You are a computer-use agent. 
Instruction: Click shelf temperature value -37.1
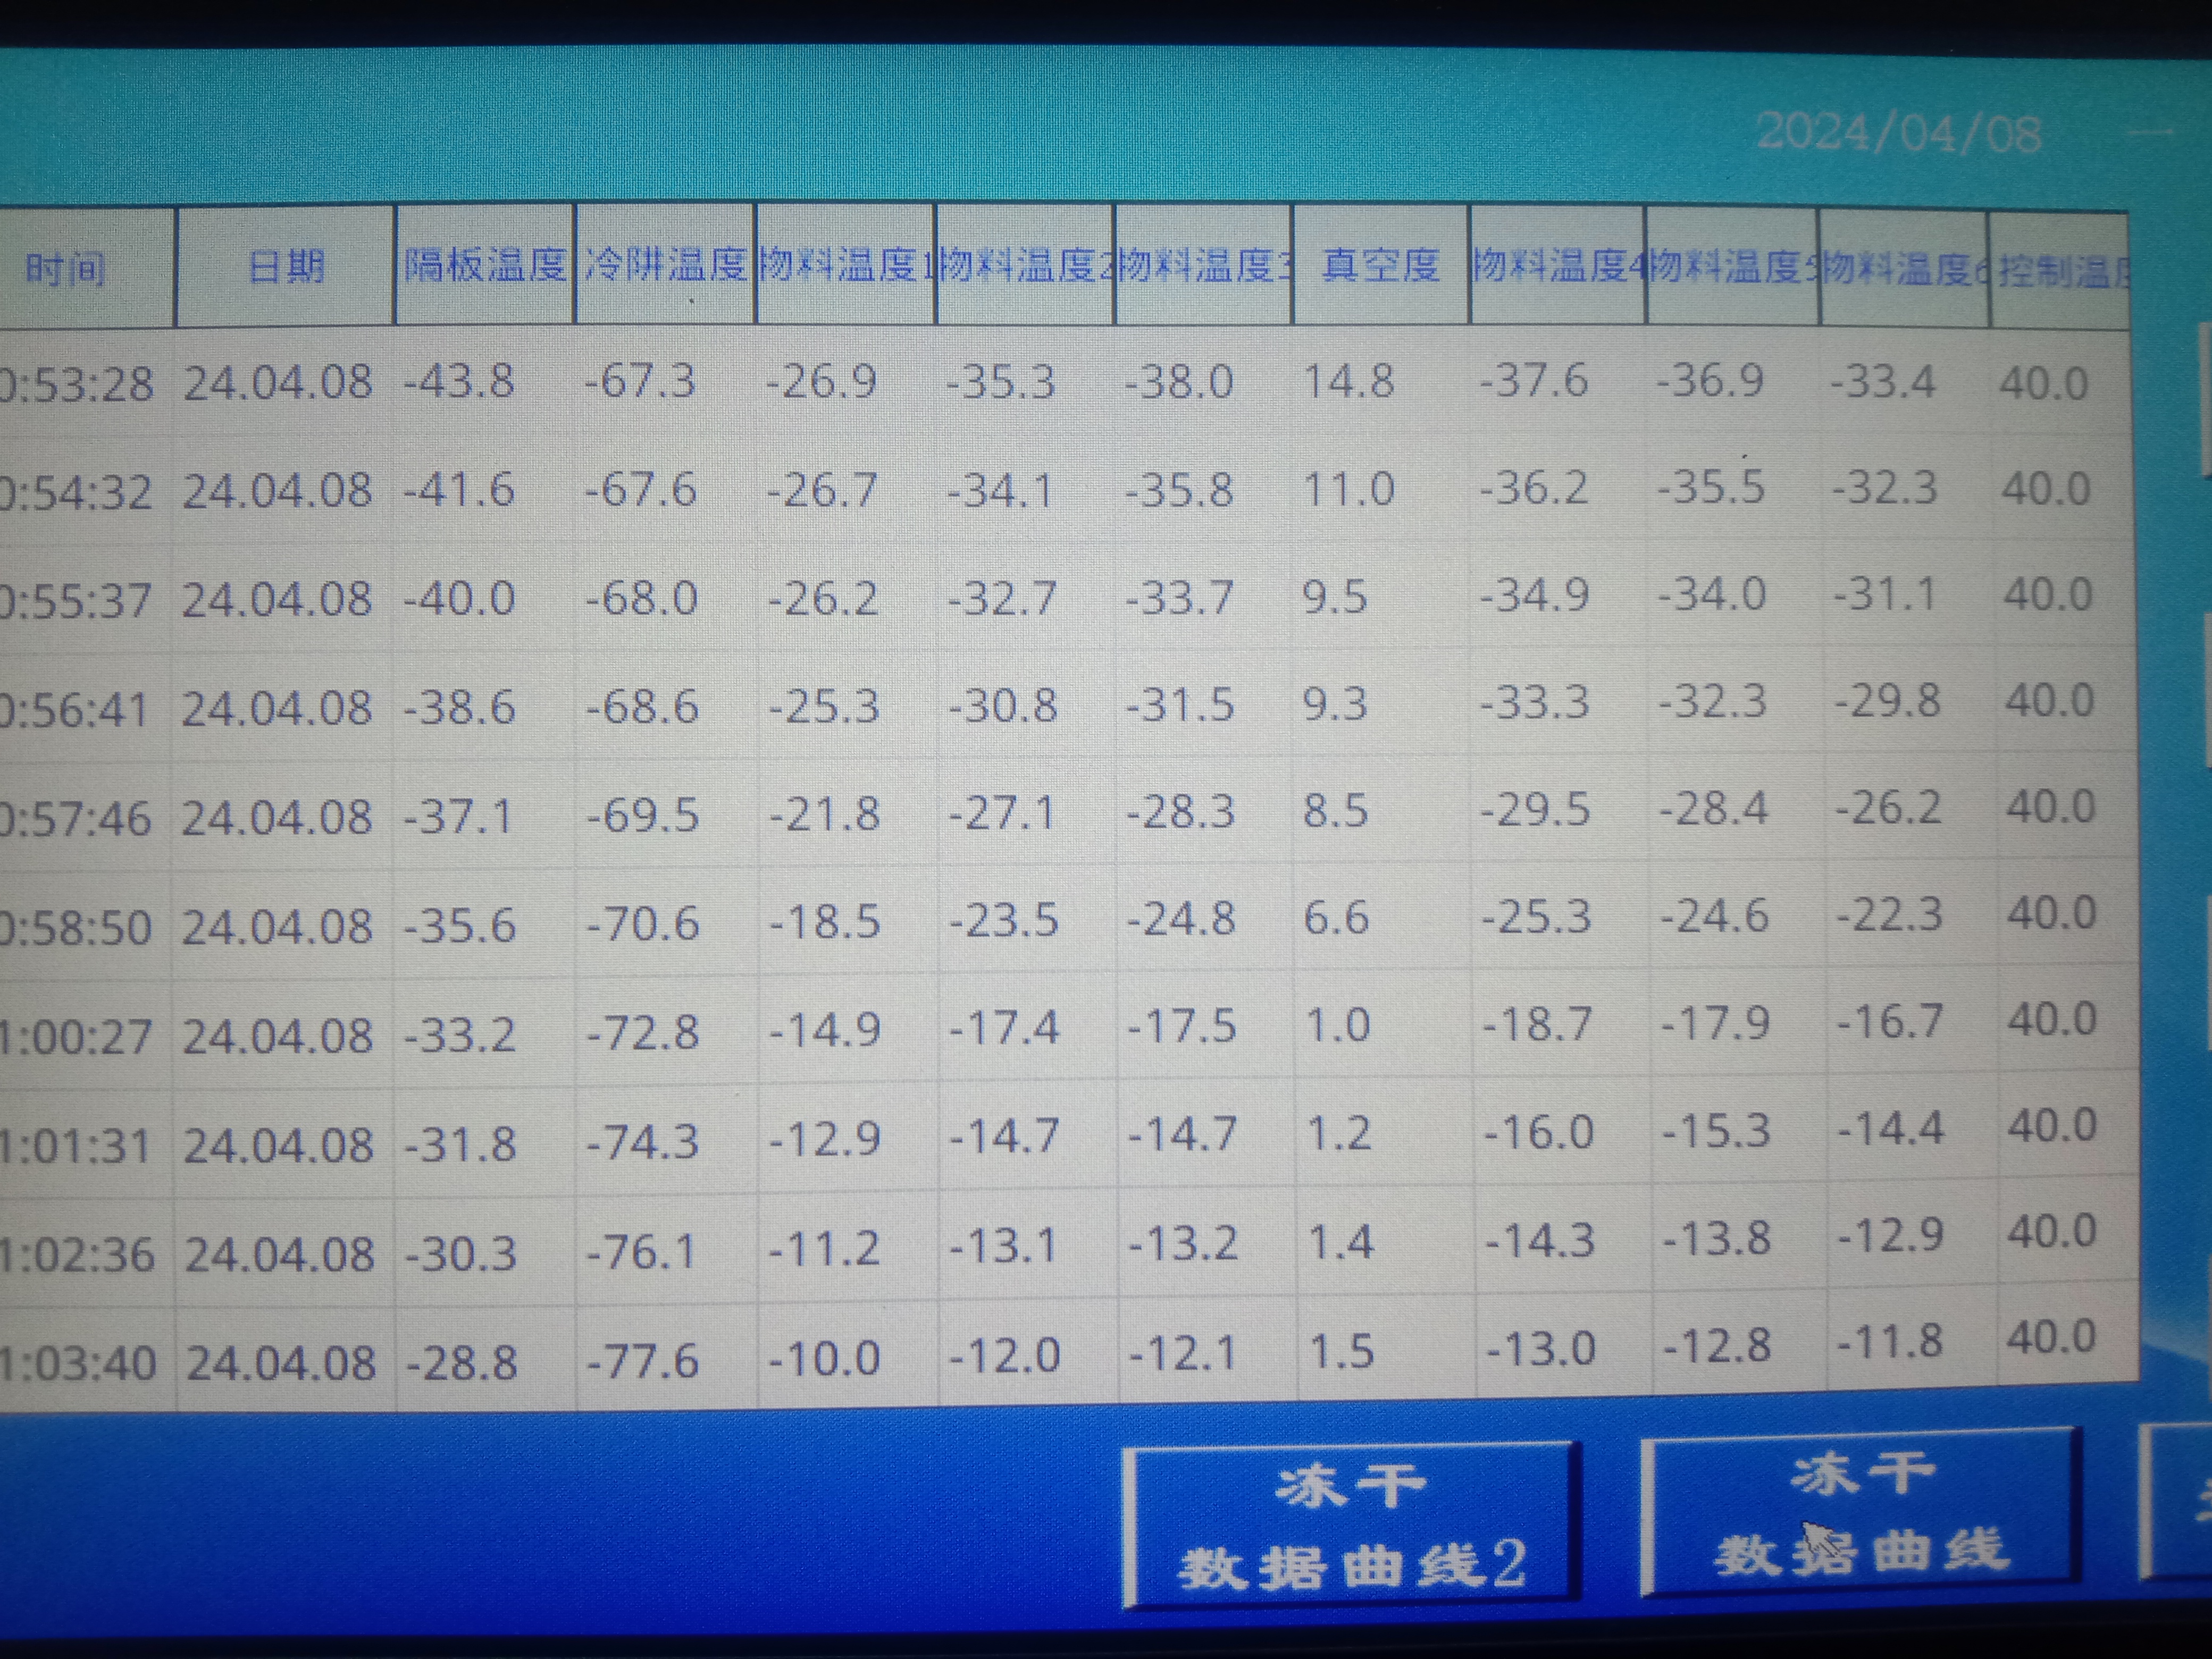458,817
